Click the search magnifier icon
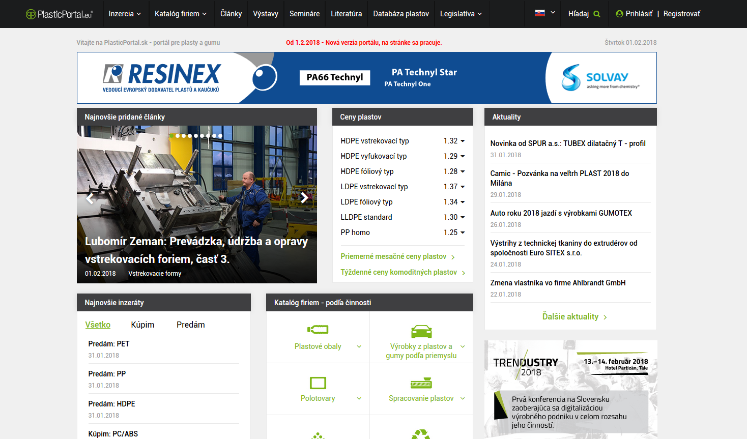747x439 pixels. (597, 14)
